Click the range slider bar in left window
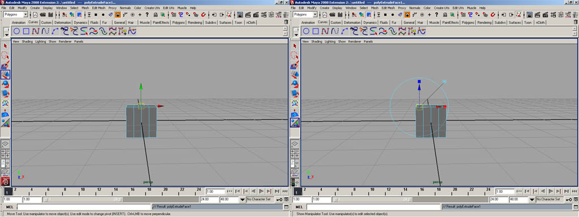579x217 pixels. (x=83, y=199)
